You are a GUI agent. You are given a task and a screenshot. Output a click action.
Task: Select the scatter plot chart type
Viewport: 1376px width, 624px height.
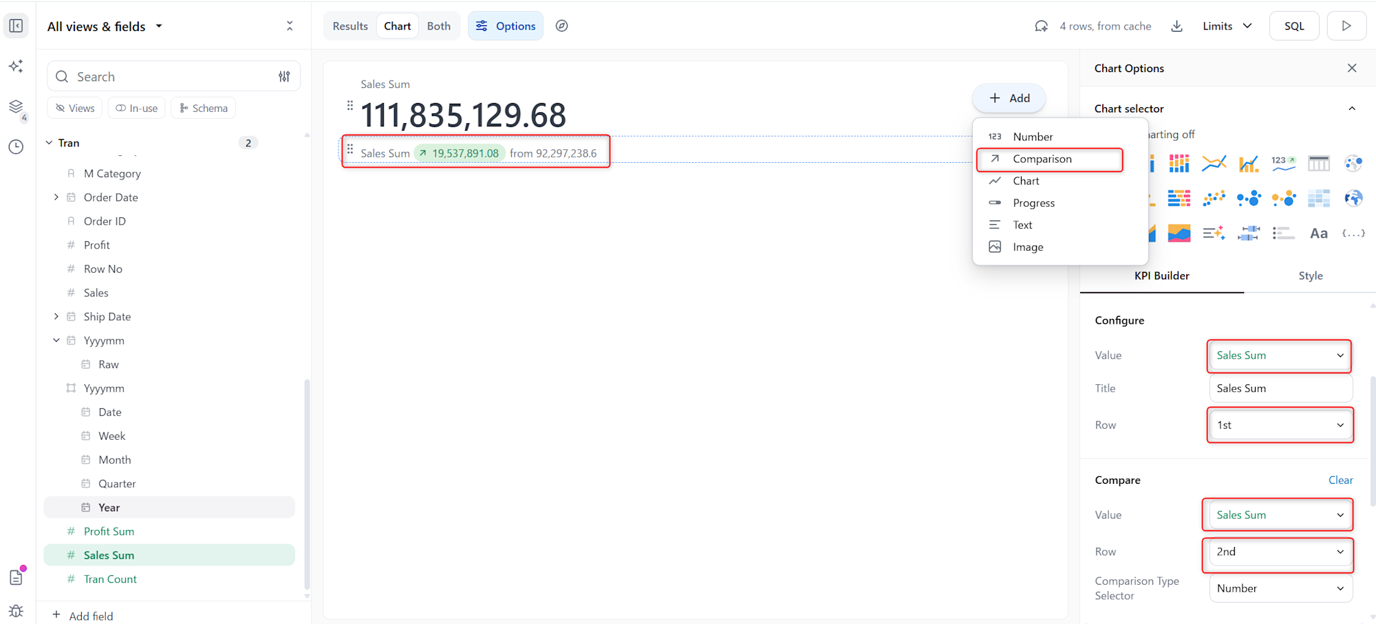(1214, 199)
